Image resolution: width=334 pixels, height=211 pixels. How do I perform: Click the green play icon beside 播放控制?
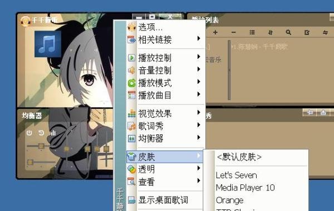[x=131, y=58]
